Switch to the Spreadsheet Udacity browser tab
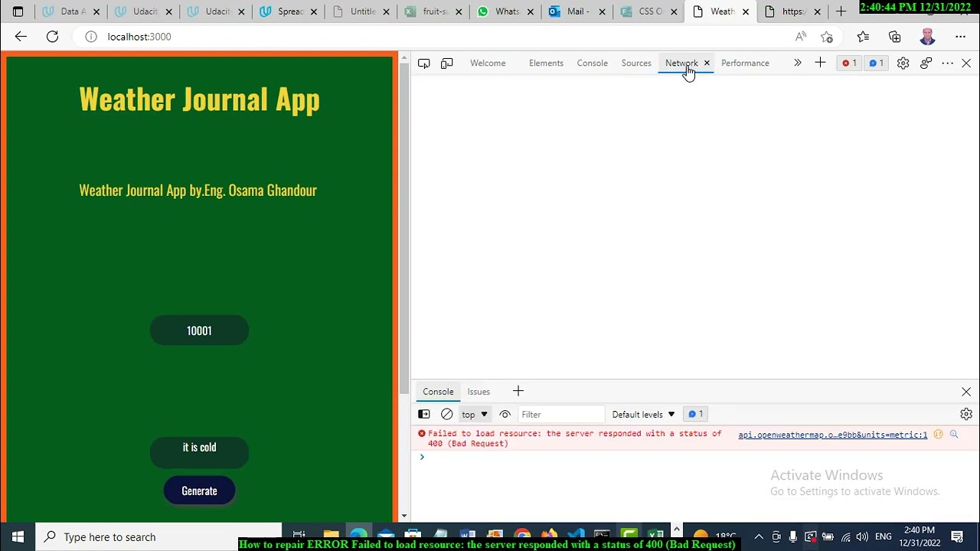 pos(289,11)
